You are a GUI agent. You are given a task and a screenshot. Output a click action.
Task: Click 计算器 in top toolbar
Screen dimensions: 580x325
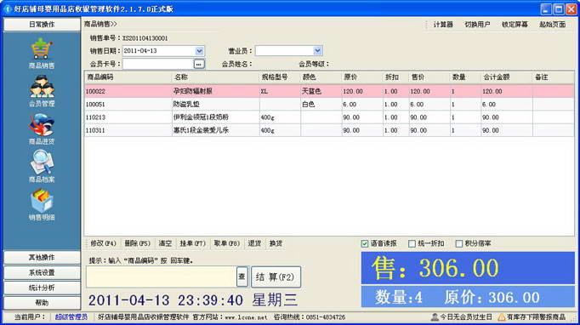tap(443, 25)
